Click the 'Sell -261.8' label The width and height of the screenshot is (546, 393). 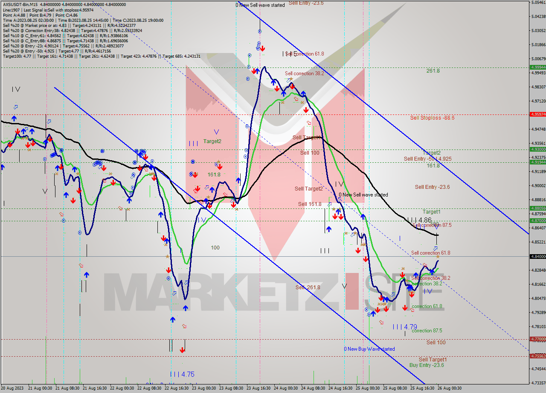308,287
